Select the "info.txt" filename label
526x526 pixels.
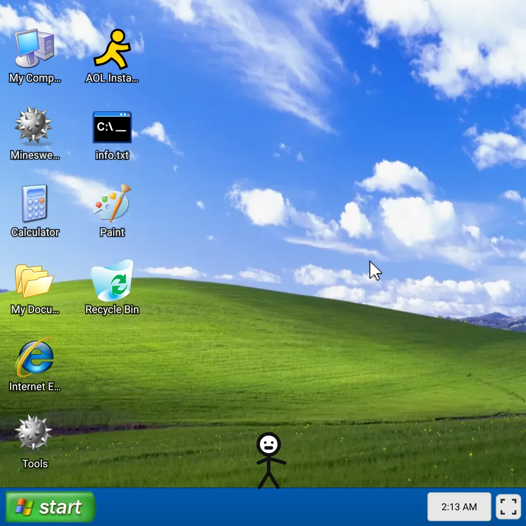point(112,155)
